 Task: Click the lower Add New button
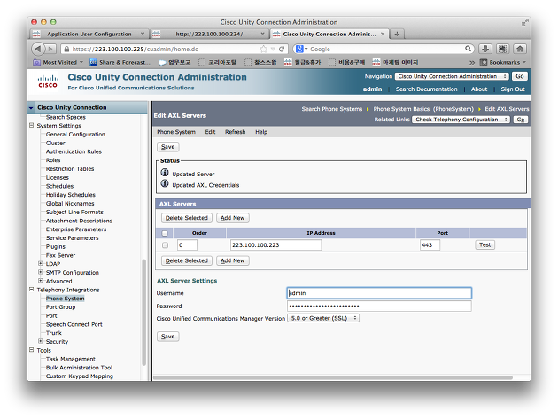point(233,260)
